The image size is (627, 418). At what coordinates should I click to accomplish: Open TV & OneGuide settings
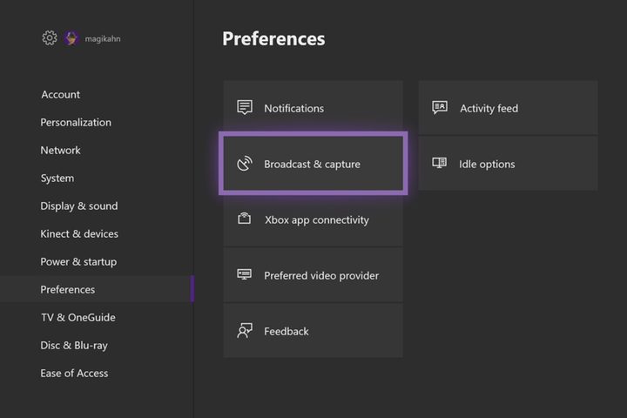(78, 318)
